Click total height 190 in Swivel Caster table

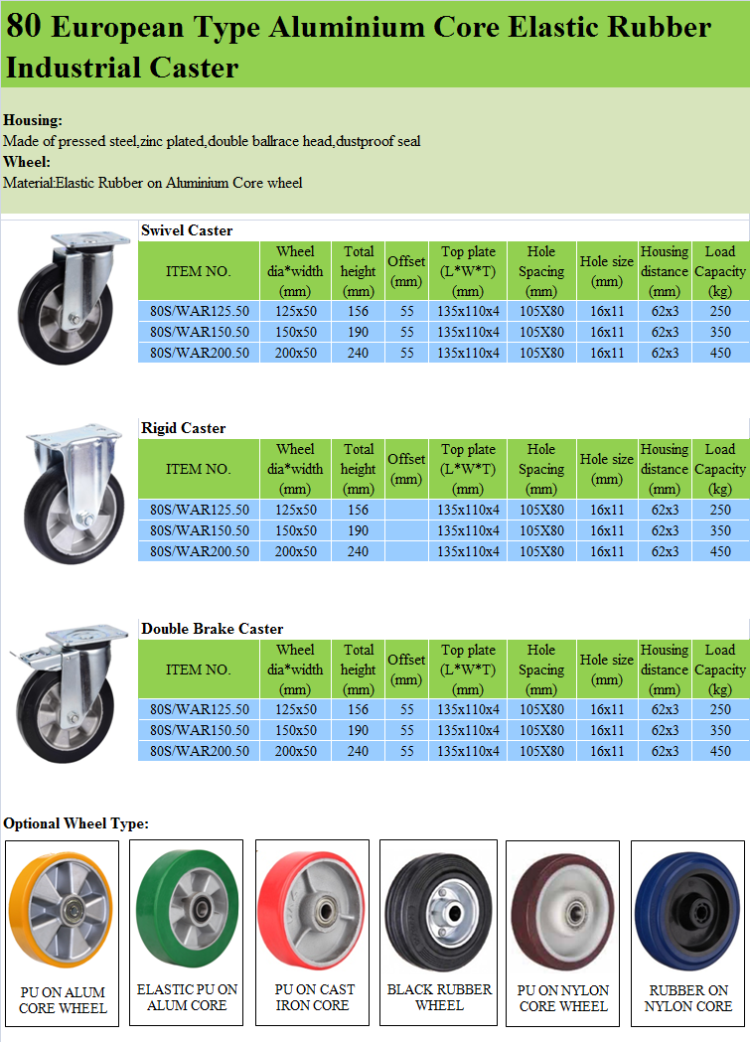click(358, 332)
